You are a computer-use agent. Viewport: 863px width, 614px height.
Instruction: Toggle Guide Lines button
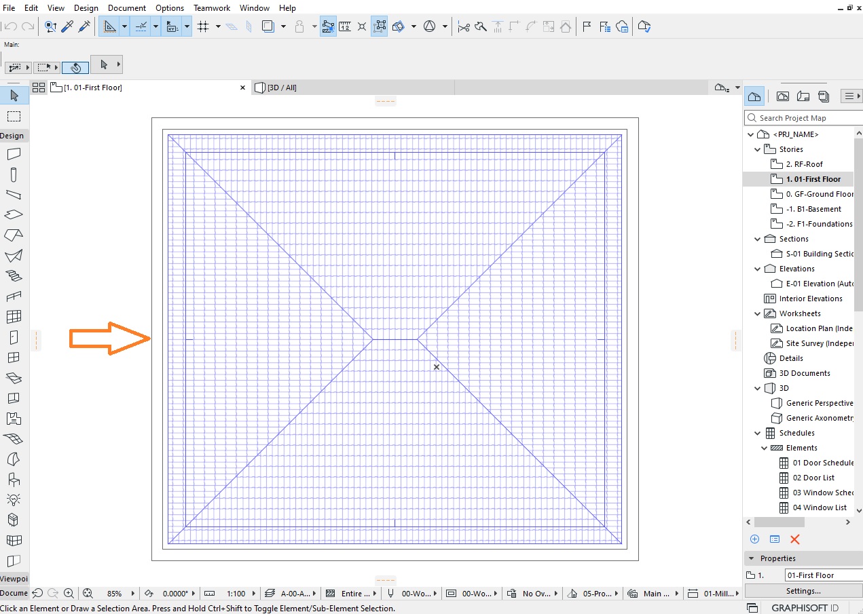click(108, 26)
